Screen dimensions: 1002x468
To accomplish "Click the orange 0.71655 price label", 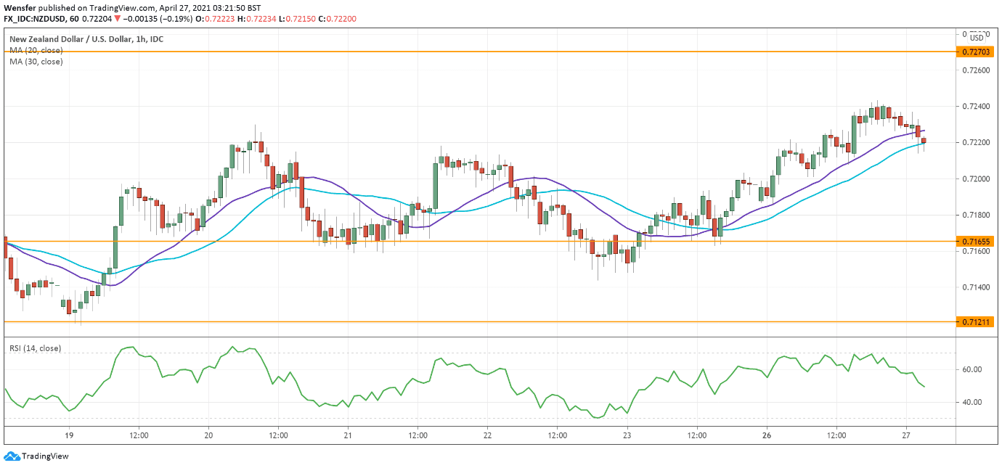I will click(x=977, y=240).
